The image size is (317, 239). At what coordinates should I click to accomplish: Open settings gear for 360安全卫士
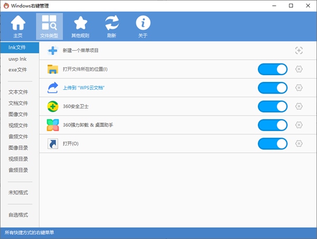pos(299,106)
